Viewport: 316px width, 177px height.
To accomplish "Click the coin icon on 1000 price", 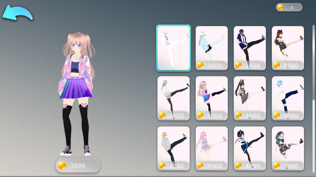I will 200,65.
